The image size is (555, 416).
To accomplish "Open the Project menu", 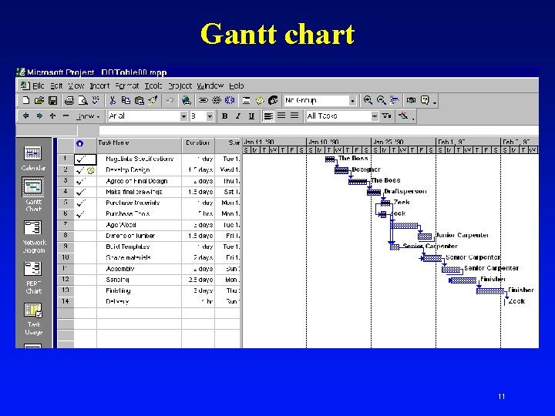I will (180, 86).
